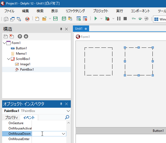Click delete item icon in Structure panel
This screenshot has width=166, height=143.
pyautogui.click(x=12, y=36)
